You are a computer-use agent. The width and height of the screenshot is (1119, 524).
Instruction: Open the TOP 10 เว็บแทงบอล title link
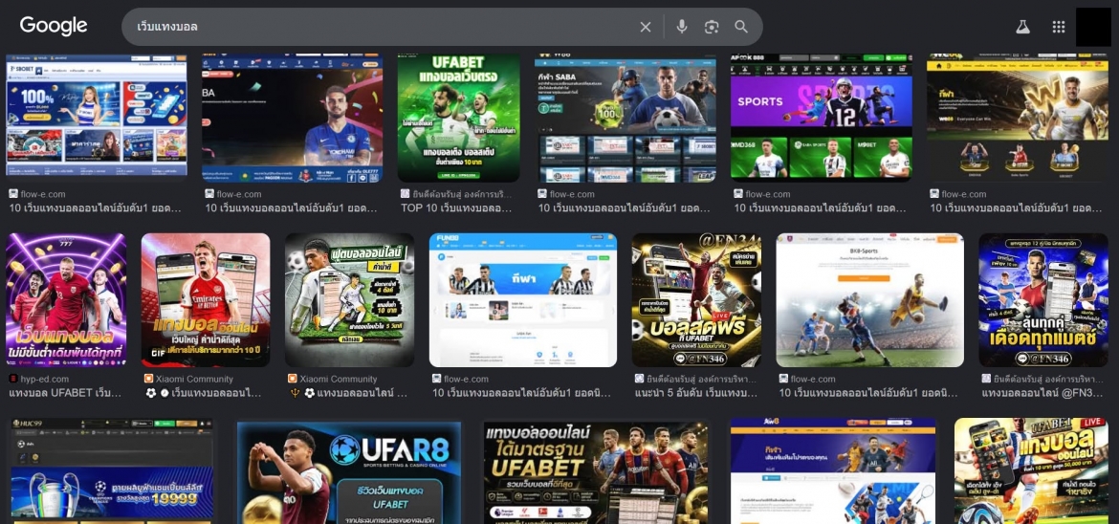click(x=456, y=208)
